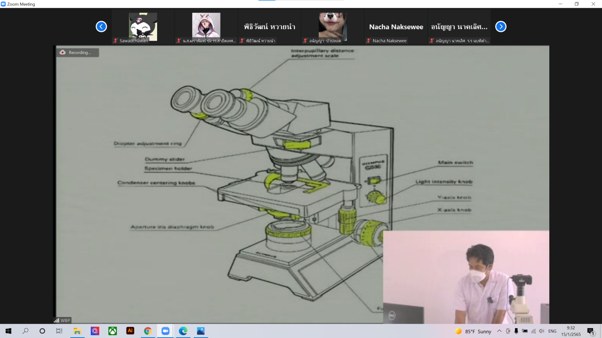Click the WBP network signal icon
The image size is (602, 338).
tap(57, 320)
